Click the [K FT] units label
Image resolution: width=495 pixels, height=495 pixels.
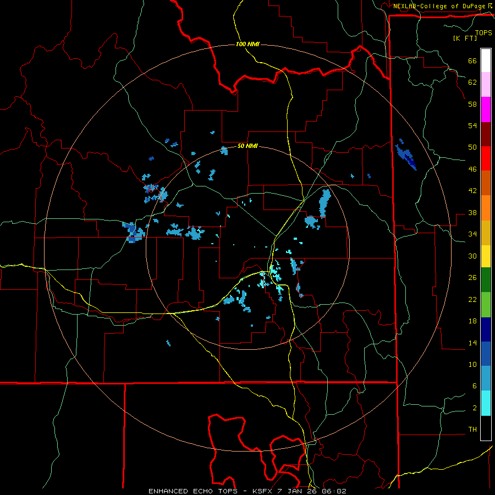[x=465, y=38]
